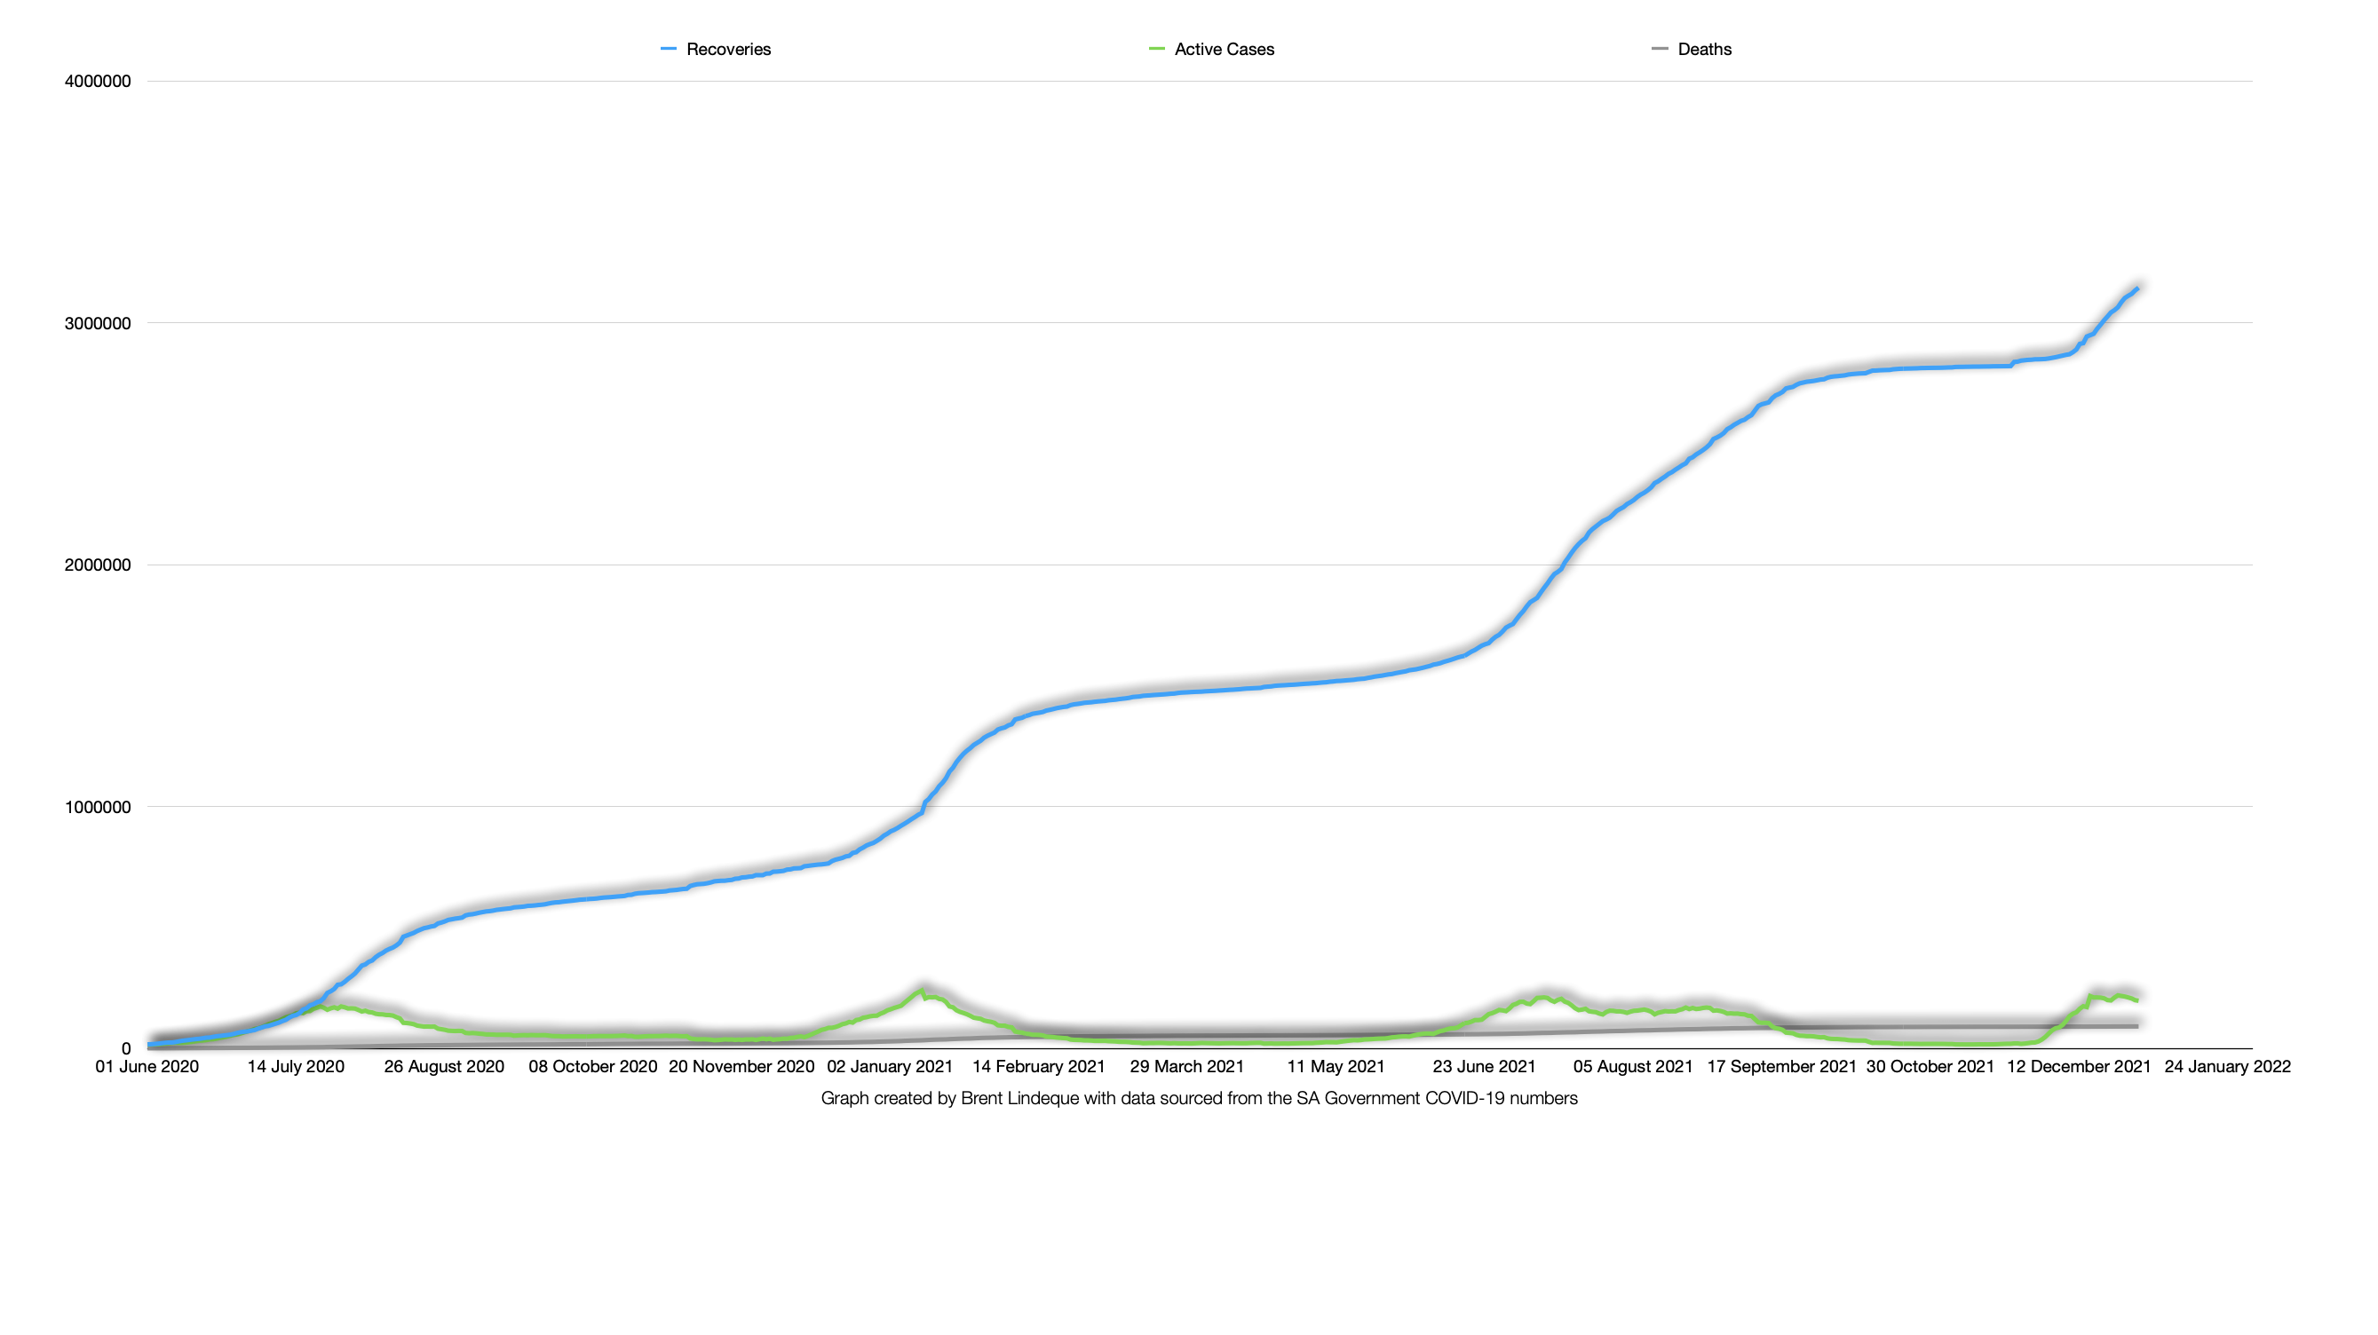Screen dimensions: 2378x1335
Task: Click the 1000000 y-axis label
Action: click(x=98, y=807)
